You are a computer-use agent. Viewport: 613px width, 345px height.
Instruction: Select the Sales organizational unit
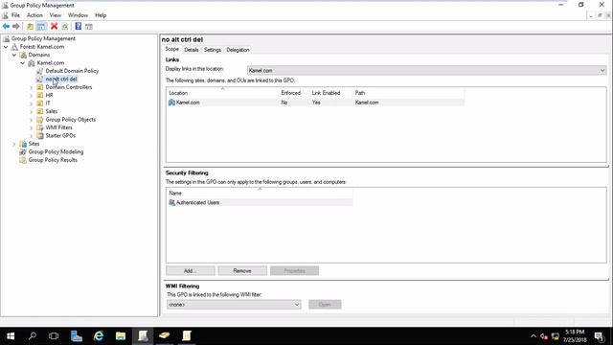(52, 111)
